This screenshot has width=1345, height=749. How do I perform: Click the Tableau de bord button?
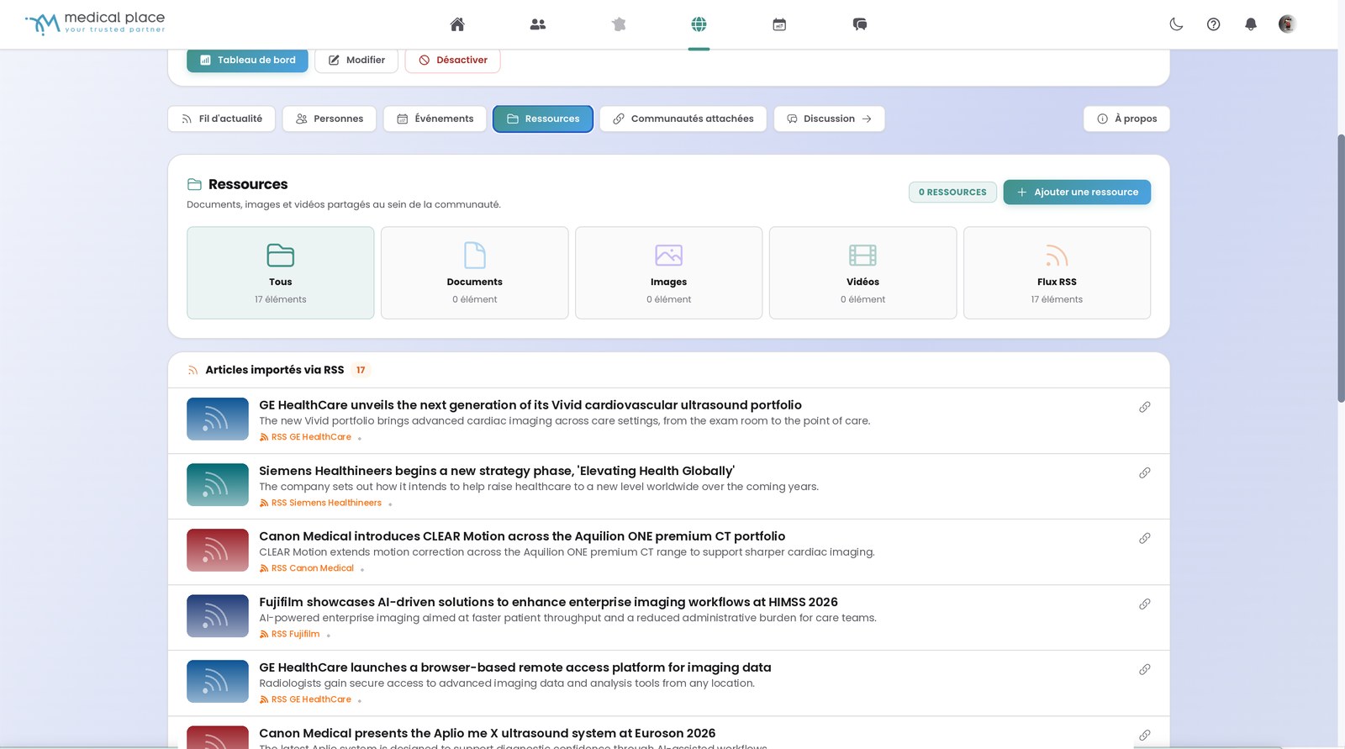(247, 60)
